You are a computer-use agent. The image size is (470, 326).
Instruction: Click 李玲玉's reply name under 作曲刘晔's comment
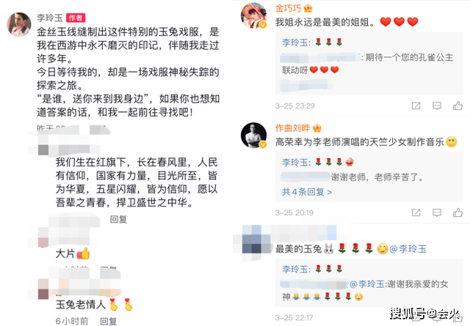[295, 163]
